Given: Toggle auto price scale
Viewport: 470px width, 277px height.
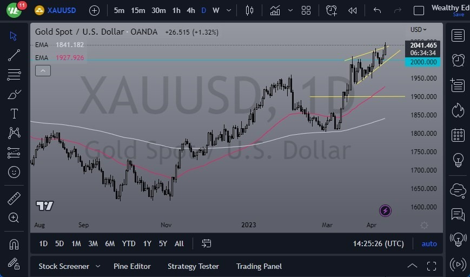Looking at the screenshot, I should [429, 243].
